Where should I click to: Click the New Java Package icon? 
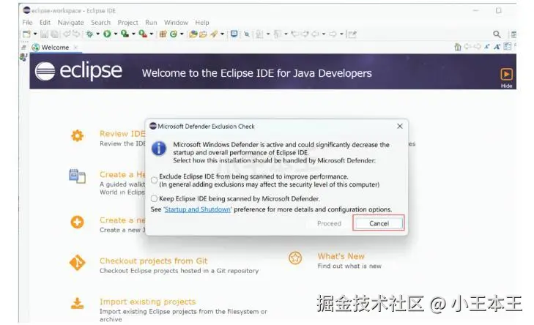pos(163,34)
